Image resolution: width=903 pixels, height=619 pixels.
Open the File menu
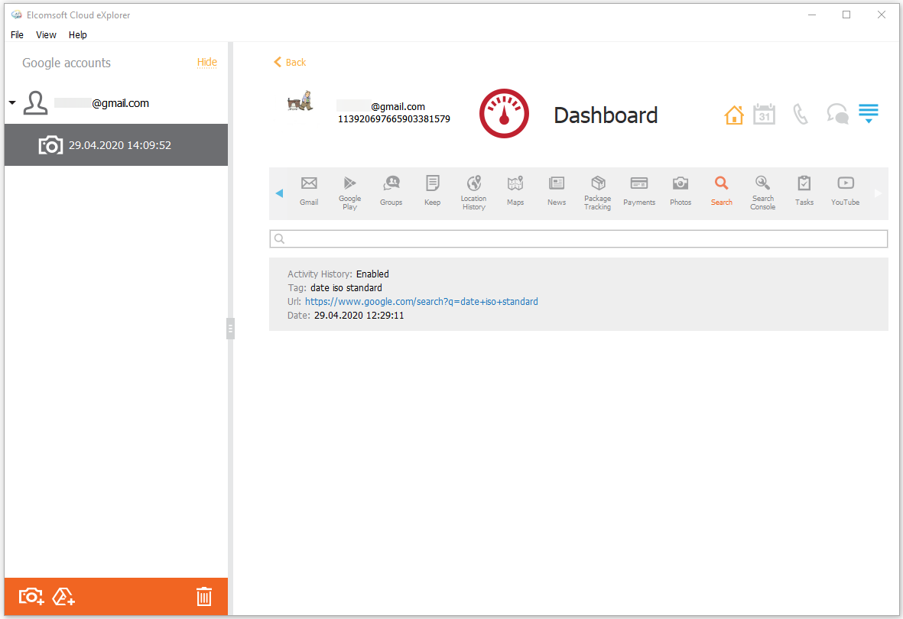pos(17,35)
